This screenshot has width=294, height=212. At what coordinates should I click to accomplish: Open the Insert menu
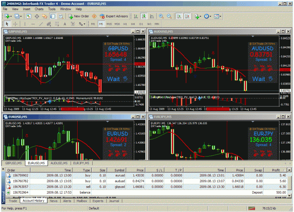point(27,9)
